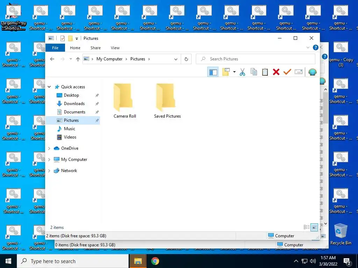The height and width of the screenshot is (268, 358).
Task: Open the recent locations dropdown arrow
Action: coord(71,59)
